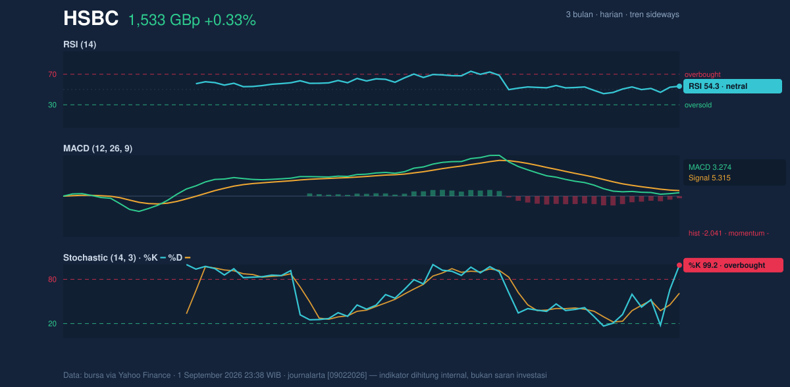Image resolution: width=790 pixels, height=387 pixels.
Task: Click the MACD 3.274 legend value
Action: [710, 167]
